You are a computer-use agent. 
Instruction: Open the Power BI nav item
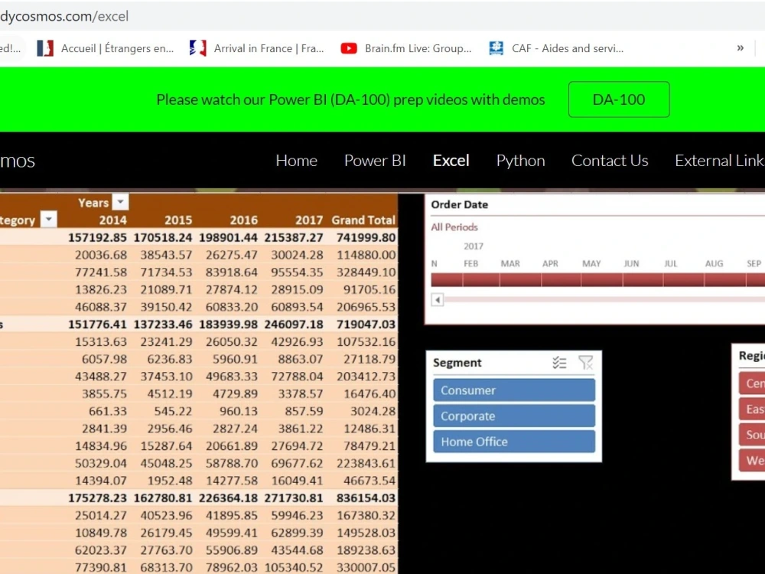point(375,161)
